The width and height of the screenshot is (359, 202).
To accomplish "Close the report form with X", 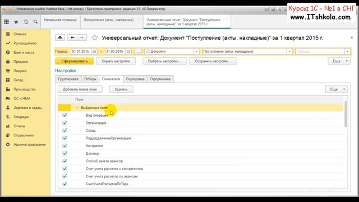I will tap(352, 38).
